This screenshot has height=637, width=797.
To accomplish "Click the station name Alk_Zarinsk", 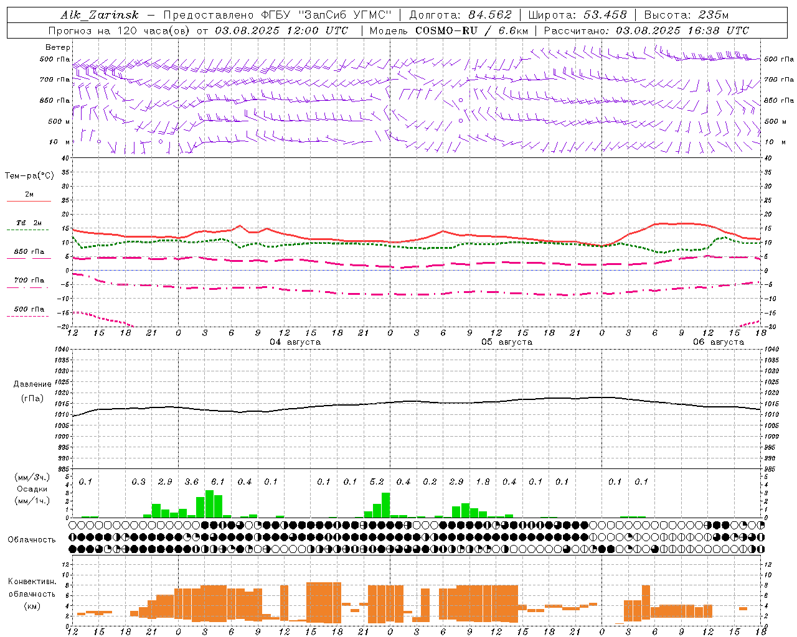I will [100, 15].
